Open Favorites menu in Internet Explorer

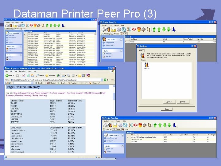click(22, 71)
